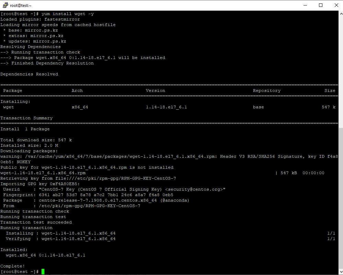343x275 pixels.
Task: Click the scrollbar up arrow
Action: click(x=341, y=13)
